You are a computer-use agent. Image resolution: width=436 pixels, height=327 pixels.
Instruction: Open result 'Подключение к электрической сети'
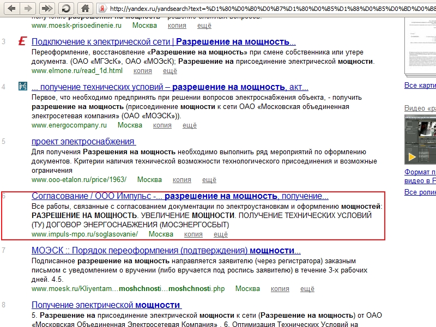[163, 42]
